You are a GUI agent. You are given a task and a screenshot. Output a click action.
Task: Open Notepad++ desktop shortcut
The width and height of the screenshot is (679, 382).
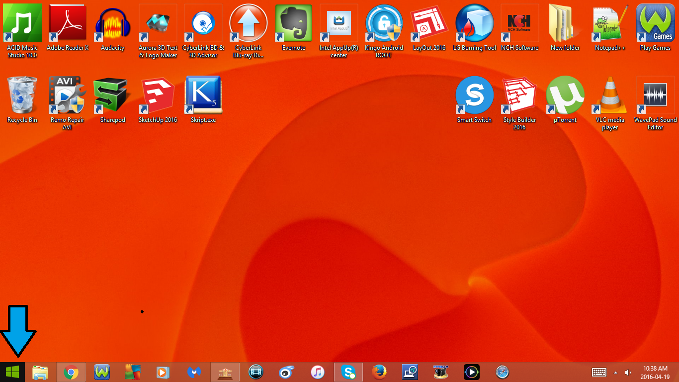pos(610,27)
